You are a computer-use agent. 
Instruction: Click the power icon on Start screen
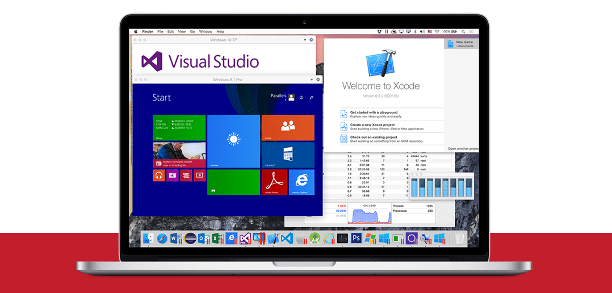pos(301,98)
